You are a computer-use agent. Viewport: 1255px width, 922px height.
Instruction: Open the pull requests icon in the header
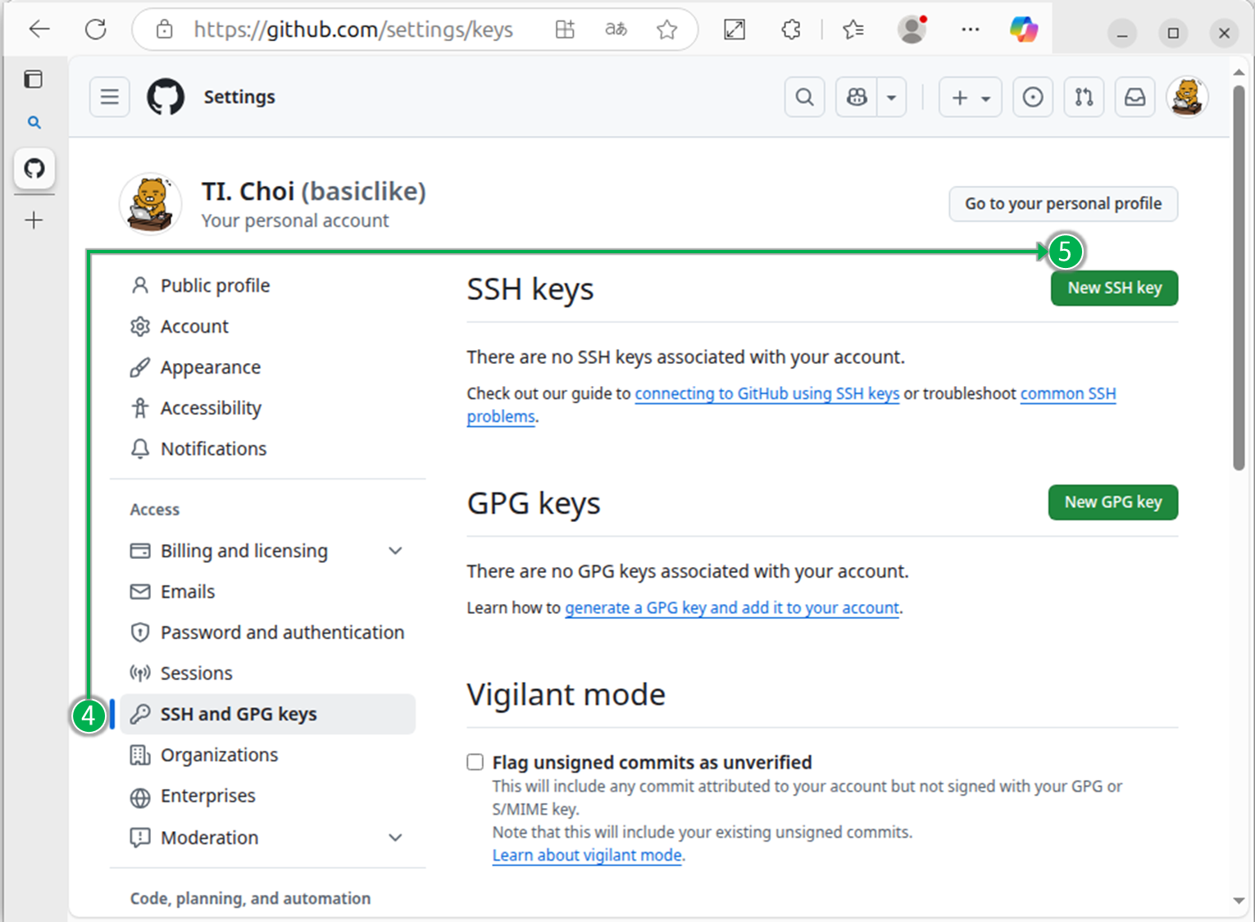click(x=1084, y=97)
